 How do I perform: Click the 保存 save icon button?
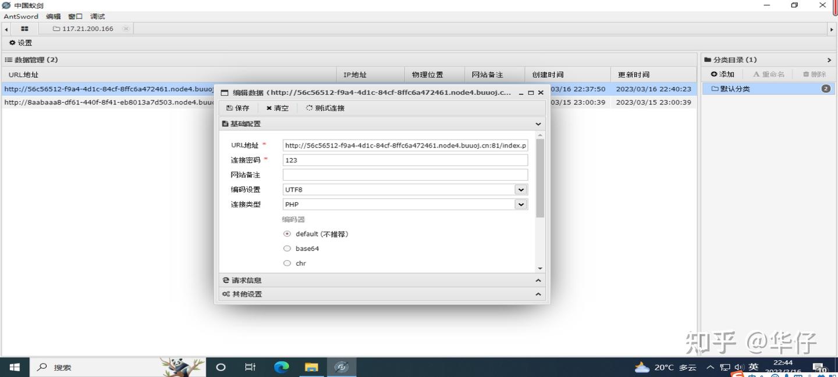coord(237,108)
